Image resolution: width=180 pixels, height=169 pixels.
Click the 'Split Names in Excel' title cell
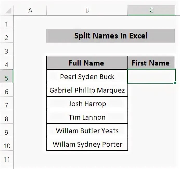(x=111, y=36)
